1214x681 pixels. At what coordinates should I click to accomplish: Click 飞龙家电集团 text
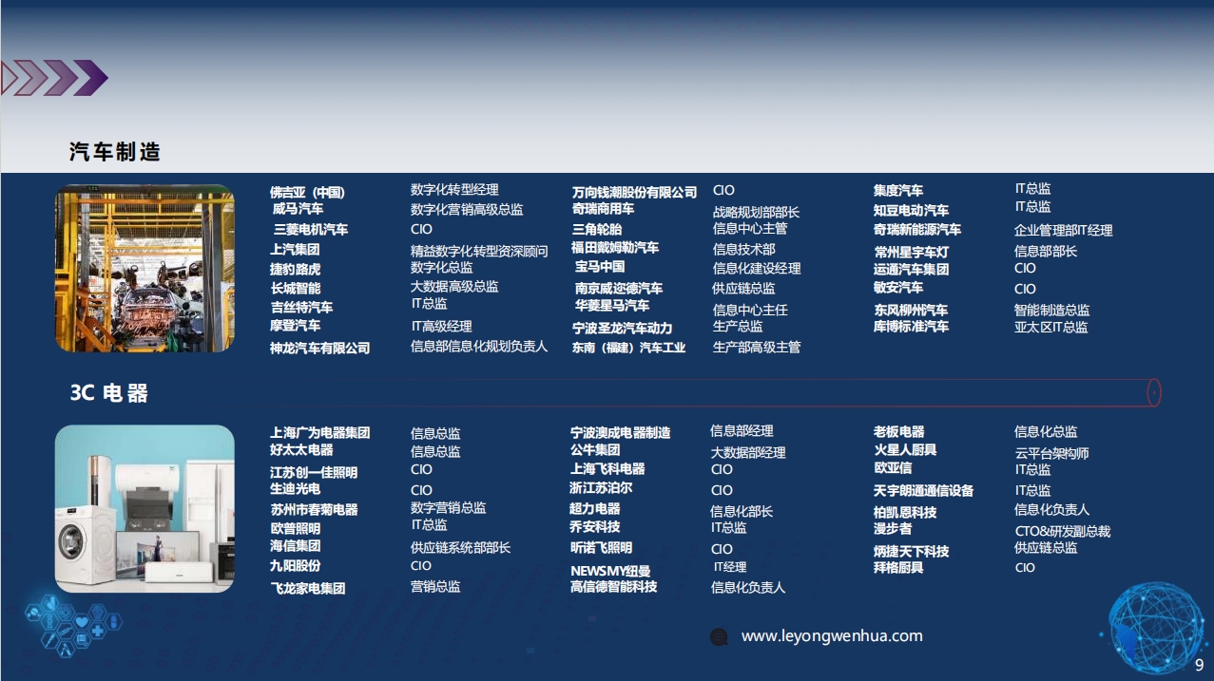[307, 589]
